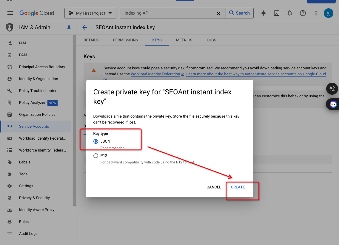The image size is (339, 245).
Task: Click the Identity & Organization person icon
Action: (10, 79)
